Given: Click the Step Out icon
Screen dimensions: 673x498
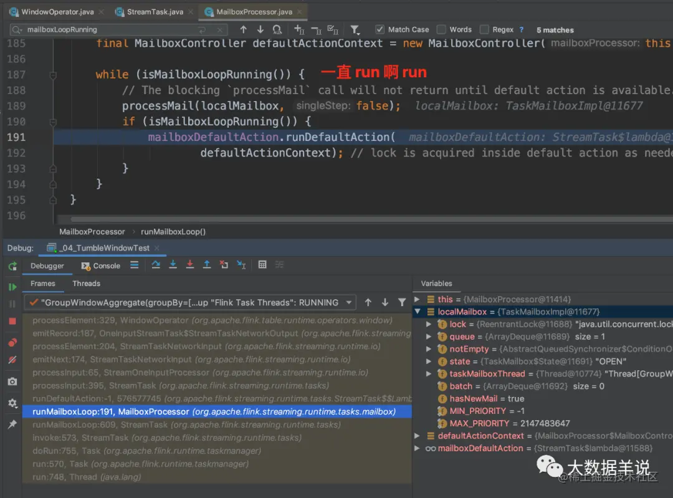Looking at the screenshot, I should [x=207, y=265].
